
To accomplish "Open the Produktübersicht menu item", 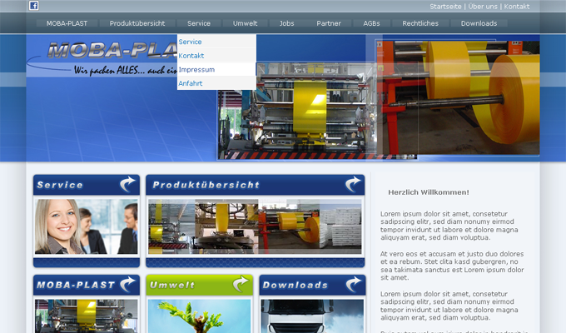I will [x=137, y=23].
